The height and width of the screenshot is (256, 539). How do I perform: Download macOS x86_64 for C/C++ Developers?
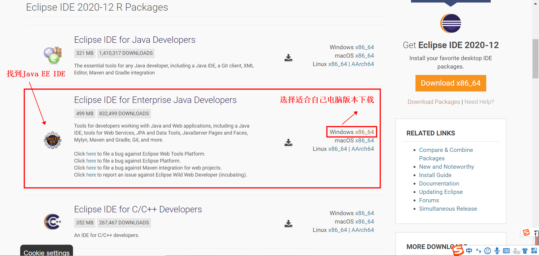364,222
